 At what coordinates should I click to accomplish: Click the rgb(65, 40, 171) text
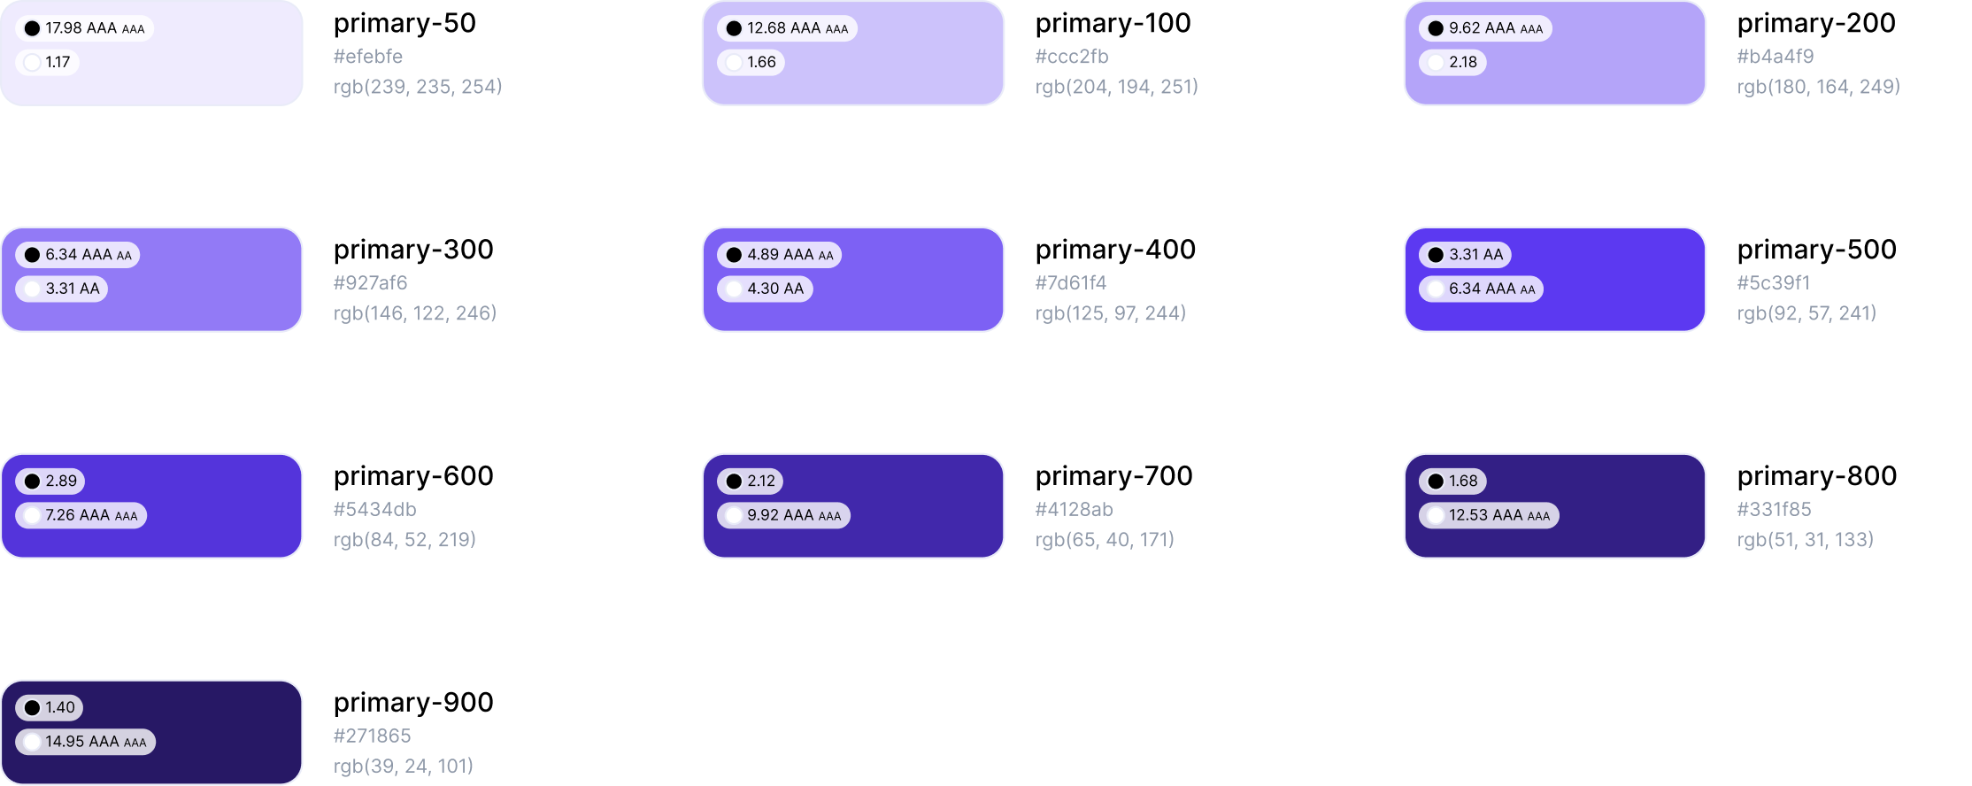(x=1105, y=540)
